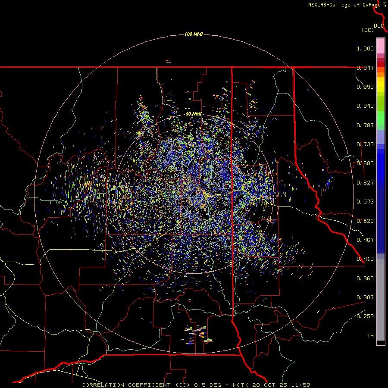Click the DCC label above the color bar
This screenshot has height=388, width=388.
379,26
